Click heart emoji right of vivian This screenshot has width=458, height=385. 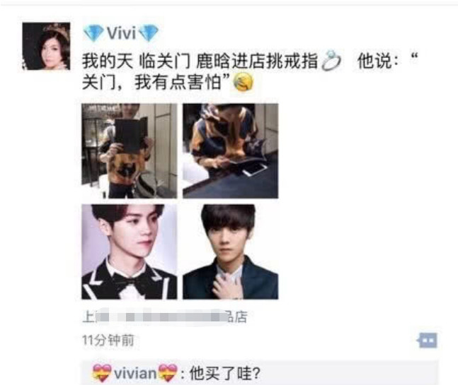point(168,373)
